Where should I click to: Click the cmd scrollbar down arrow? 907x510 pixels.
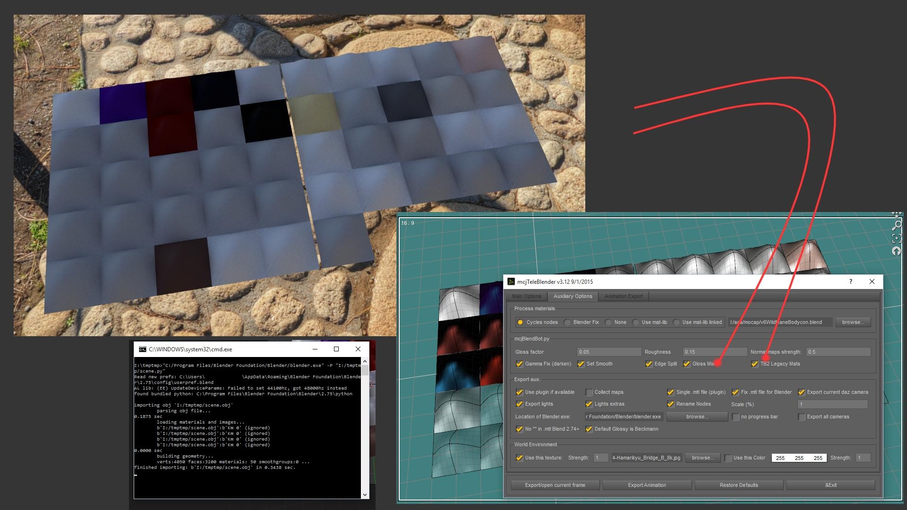(365, 494)
